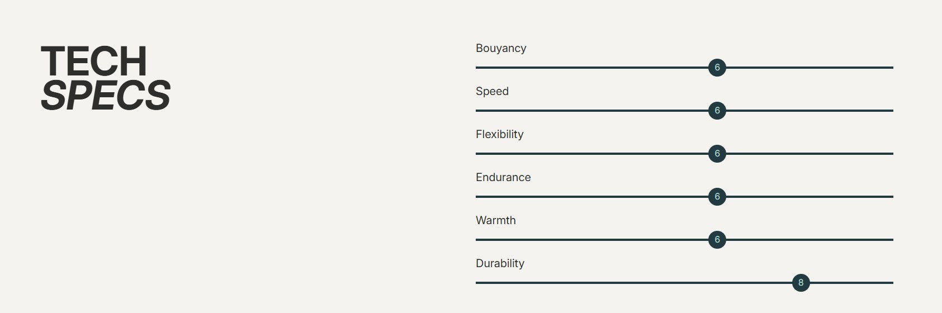Click the Flexibility label text
The width and height of the screenshot is (942, 313).
[x=499, y=134]
